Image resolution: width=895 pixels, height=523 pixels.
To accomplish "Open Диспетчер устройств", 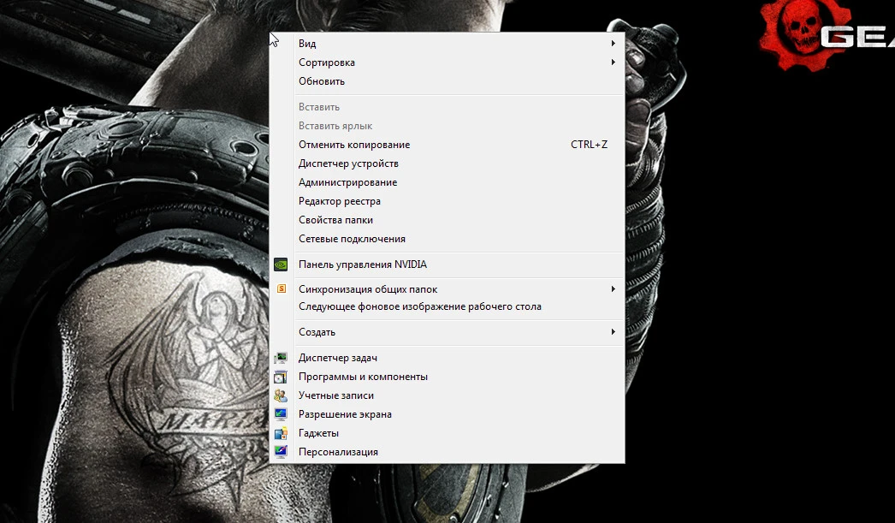I will click(447, 163).
